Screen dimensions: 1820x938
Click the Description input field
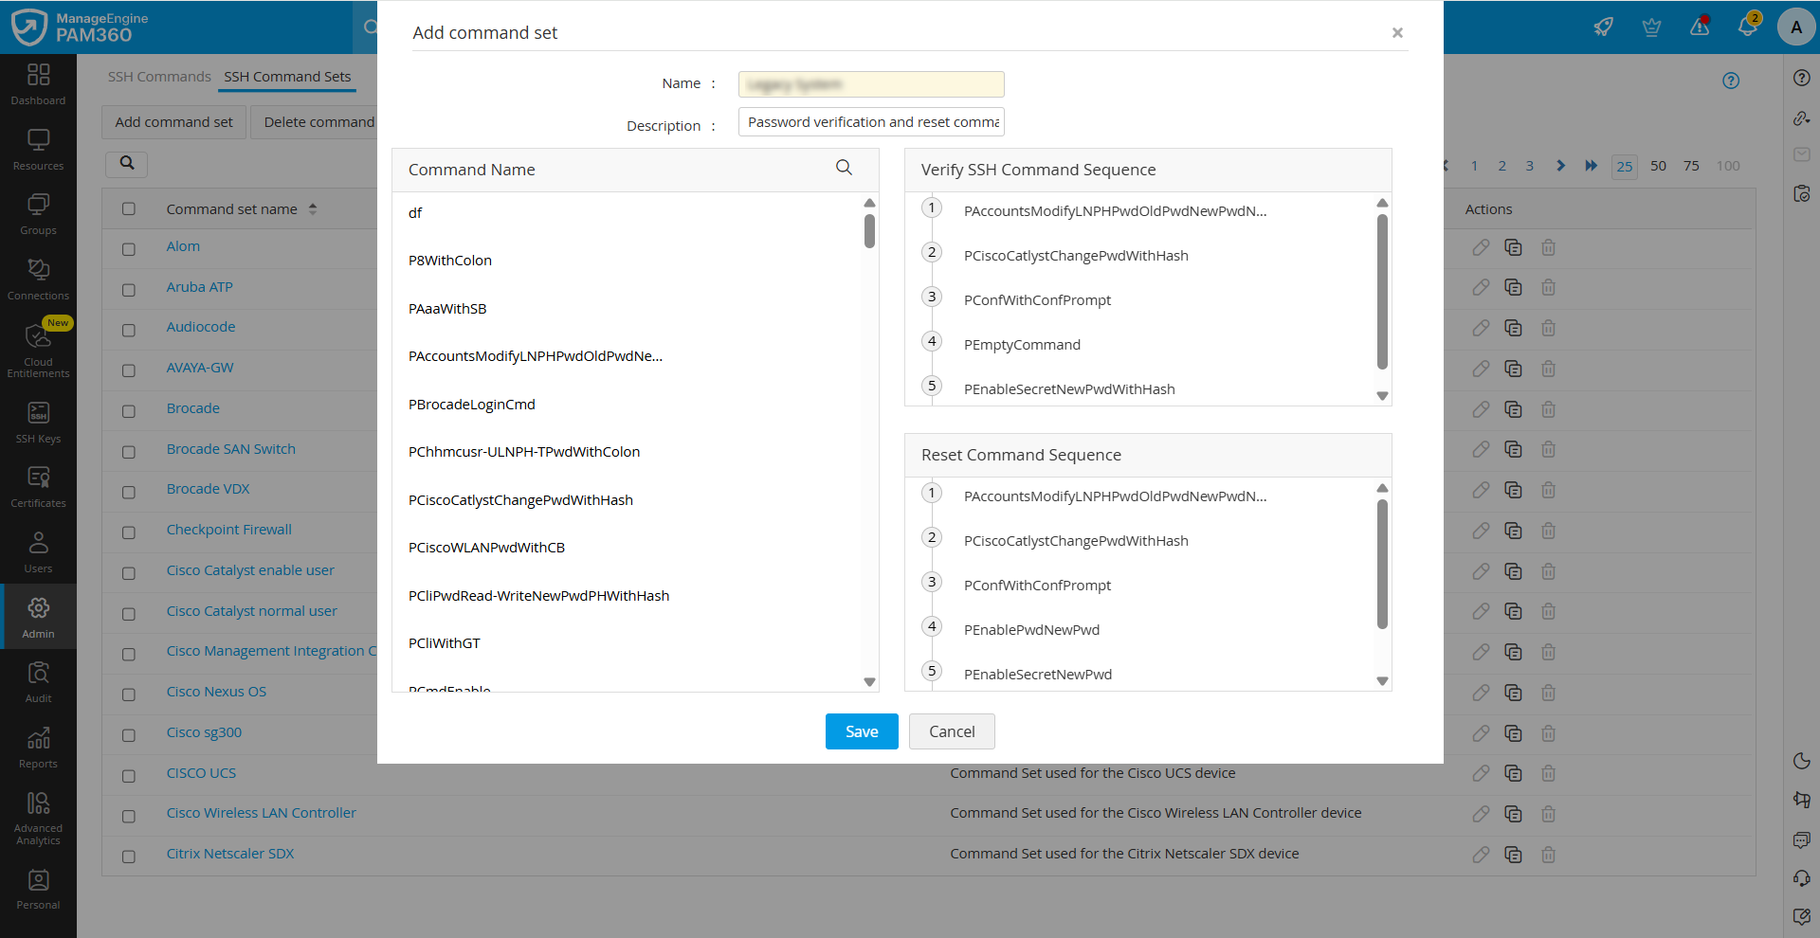[x=870, y=122]
